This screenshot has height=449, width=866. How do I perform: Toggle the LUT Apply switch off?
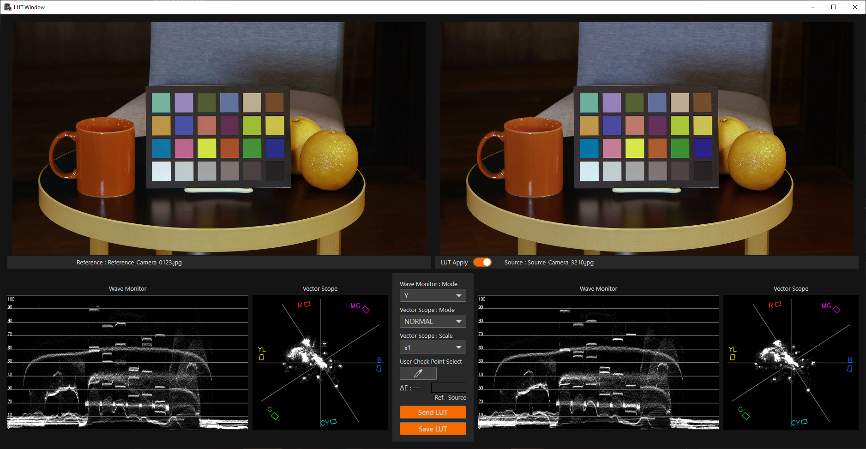pos(482,262)
